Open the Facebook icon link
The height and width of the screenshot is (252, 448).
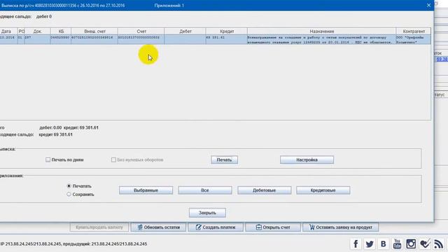356,244
